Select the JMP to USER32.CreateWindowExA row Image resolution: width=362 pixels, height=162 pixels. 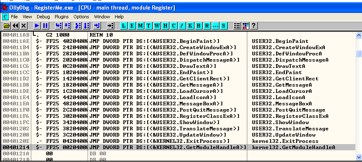pyautogui.click(x=178, y=47)
